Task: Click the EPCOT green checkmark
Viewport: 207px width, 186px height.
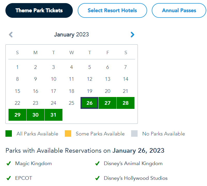Action: pos(9,178)
